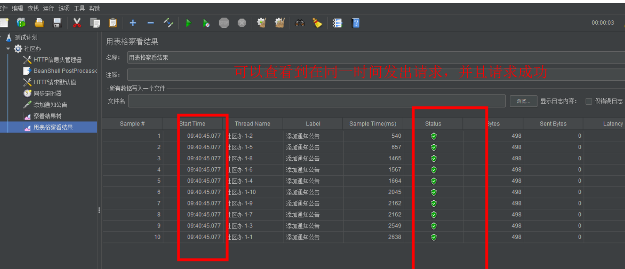
Task: Open the Templates toolbar icon
Action: 21,23
